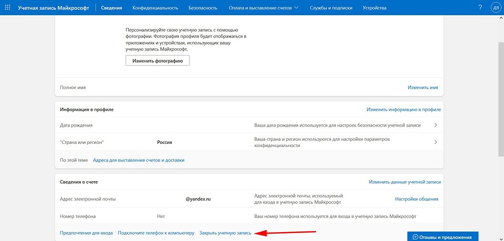Select the Сведения tab
This screenshot has height=241, width=504.
pos(111,8)
